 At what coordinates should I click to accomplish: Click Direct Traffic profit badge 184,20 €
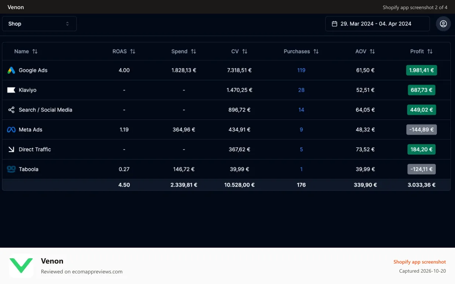(x=421, y=149)
